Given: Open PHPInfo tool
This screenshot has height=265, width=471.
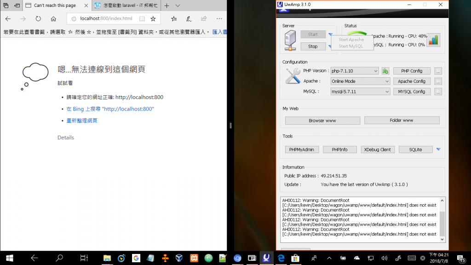Looking at the screenshot, I should point(339,150).
